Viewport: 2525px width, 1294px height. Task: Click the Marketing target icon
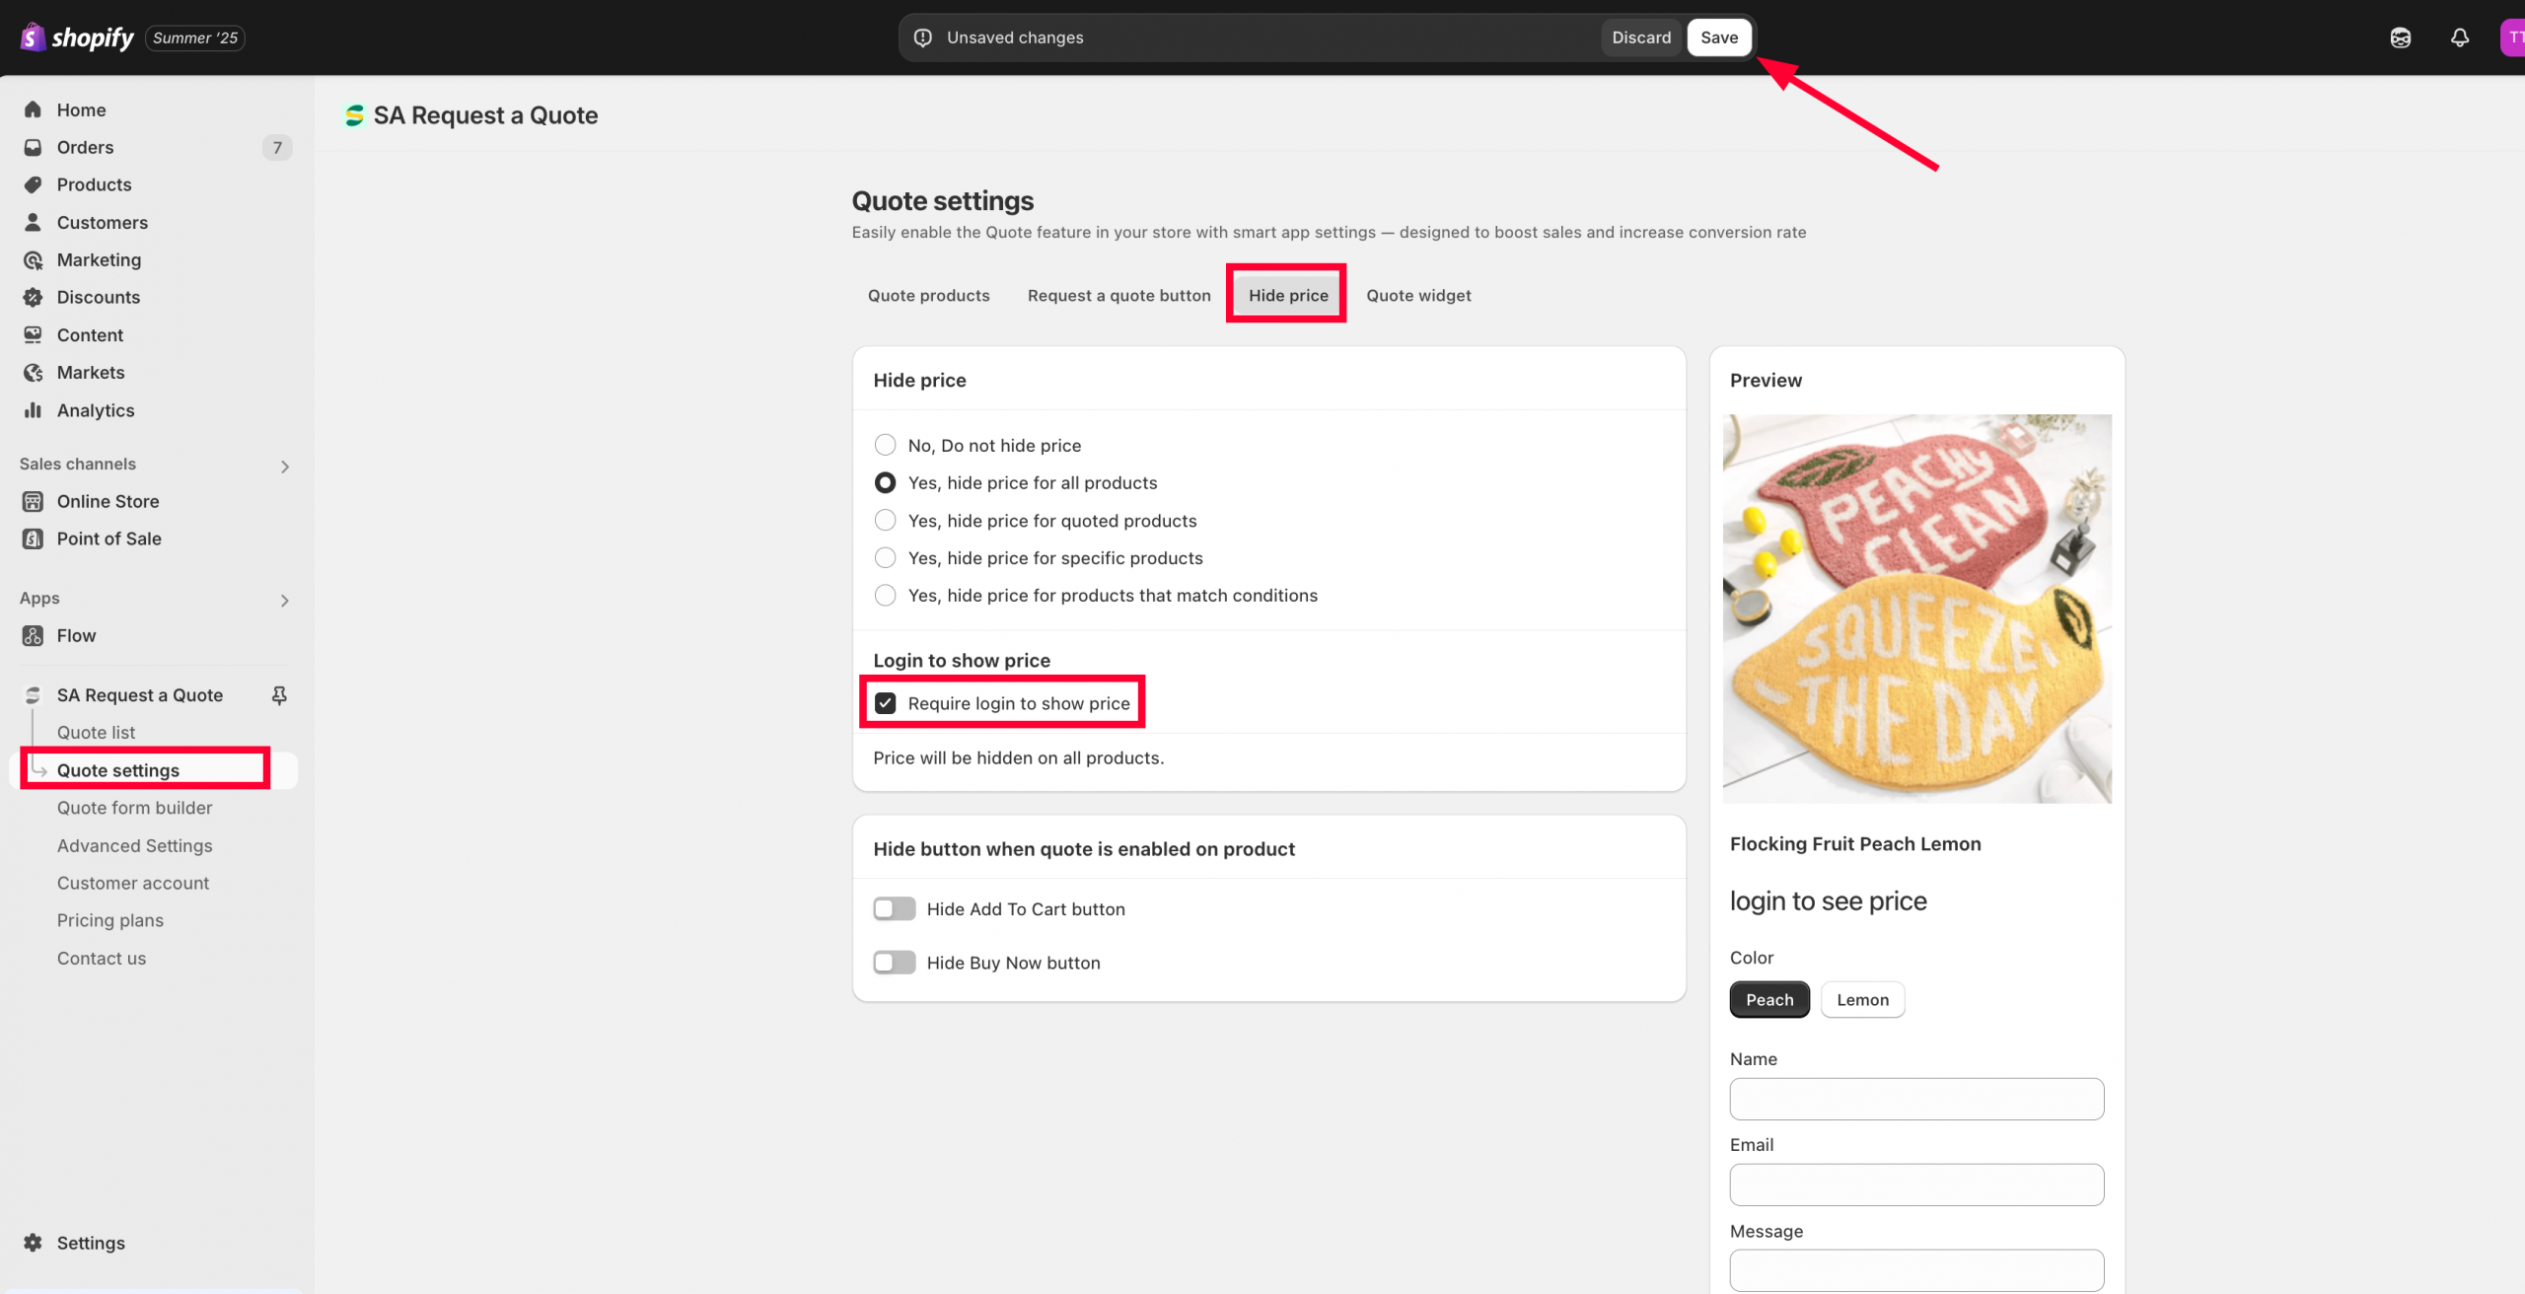33,259
